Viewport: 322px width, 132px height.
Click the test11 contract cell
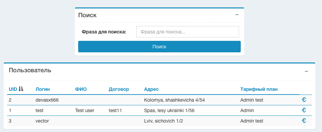(x=115, y=110)
